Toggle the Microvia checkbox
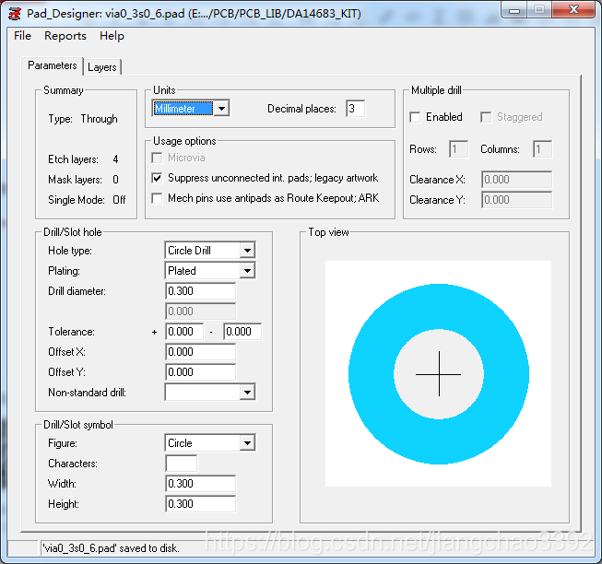602x564 pixels. [157, 158]
